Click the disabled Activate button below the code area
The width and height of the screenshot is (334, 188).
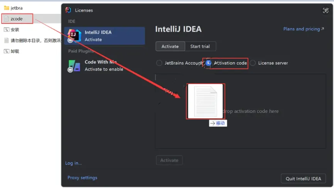coord(169,160)
